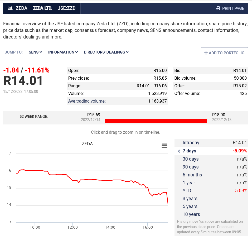Click the bar chart icon beside ZEDA
Screen dimensions: 252x236
(x=10, y=8)
